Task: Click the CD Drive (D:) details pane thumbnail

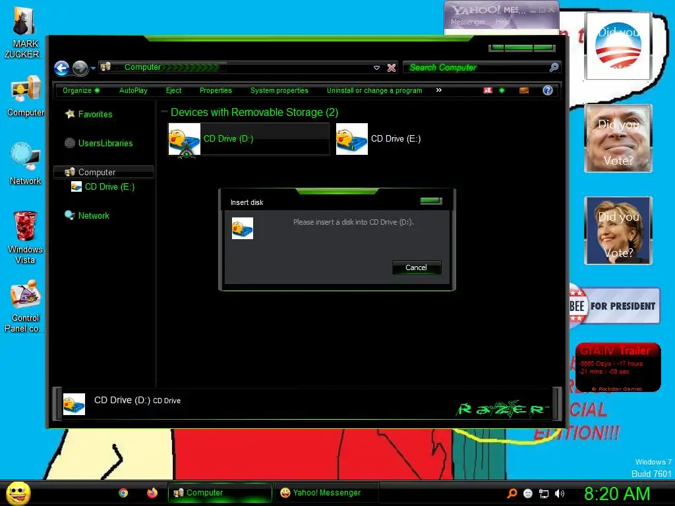Action: click(74, 404)
